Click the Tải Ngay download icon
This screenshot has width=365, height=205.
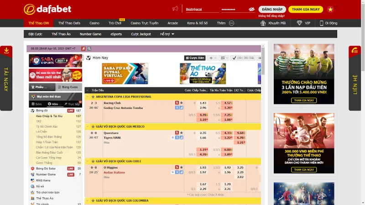pos(6,51)
